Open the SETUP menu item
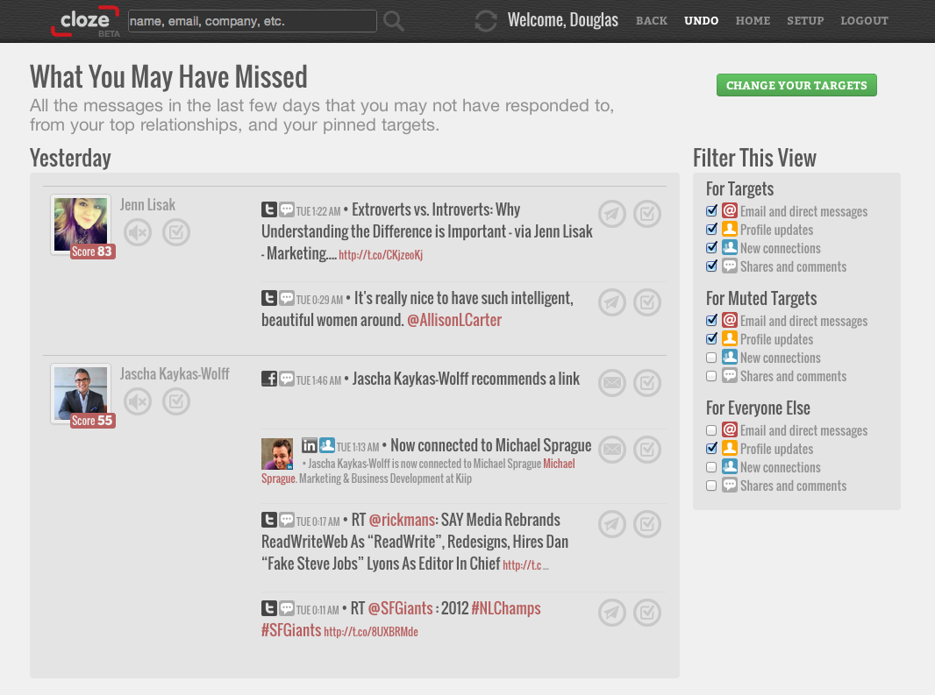Image resolution: width=935 pixels, height=695 pixels. pyautogui.click(x=805, y=21)
